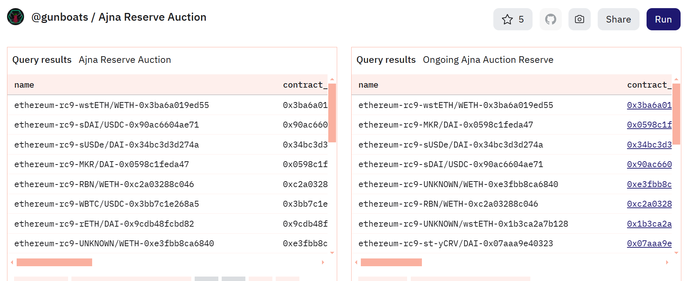The height and width of the screenshot is (281, 688).
Task: Click the Share button
Action: (x=618, y=19)
